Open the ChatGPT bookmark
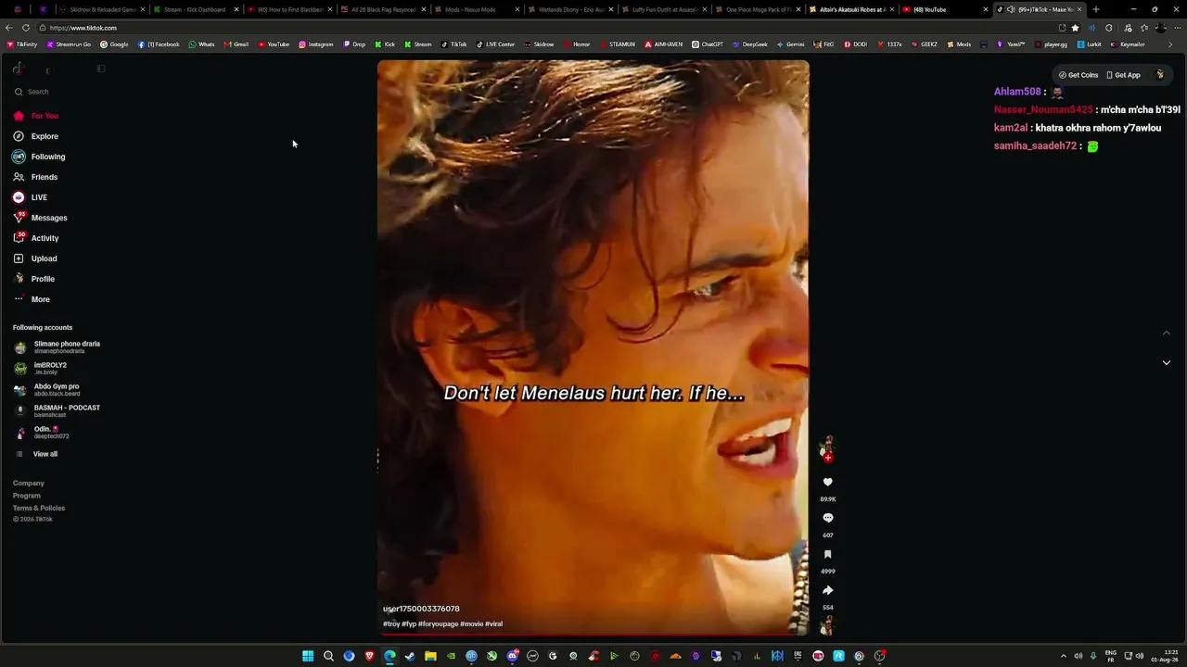Image resolution: width=1187 pixels, height=667 pixels. (708, 44)
